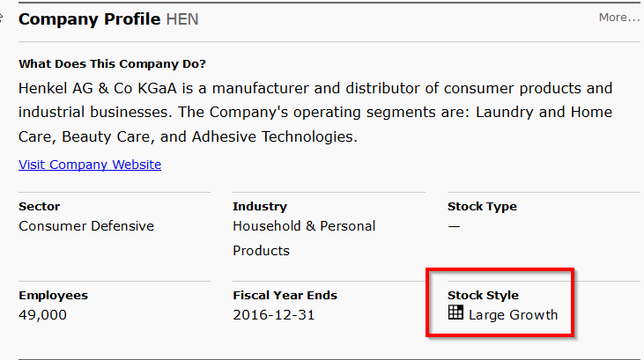Click the Company Profile heading
This screenshot has width=644, height=360.
click(90, 18)
